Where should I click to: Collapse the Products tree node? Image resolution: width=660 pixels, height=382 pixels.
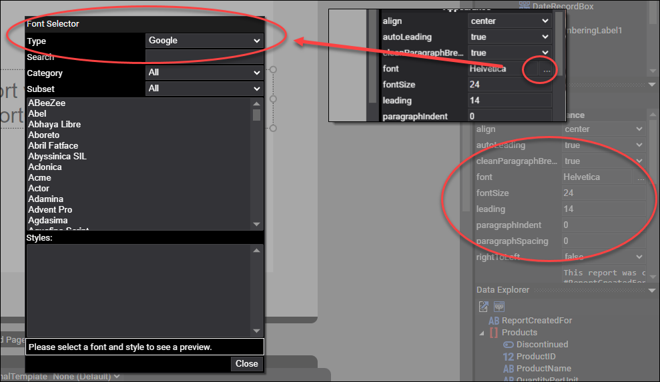(x=482, y=333)
